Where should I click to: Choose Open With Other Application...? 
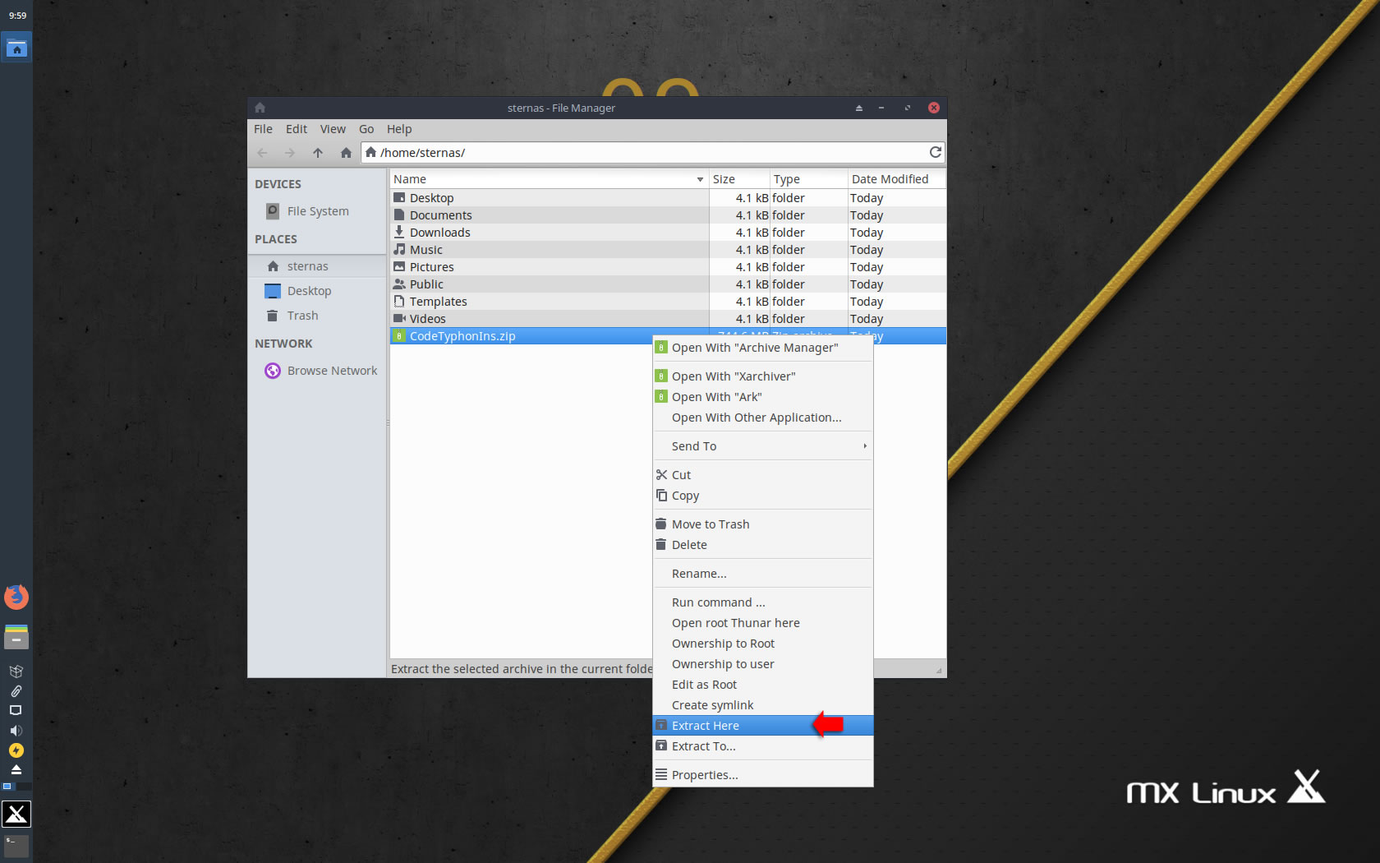point(762,418)
